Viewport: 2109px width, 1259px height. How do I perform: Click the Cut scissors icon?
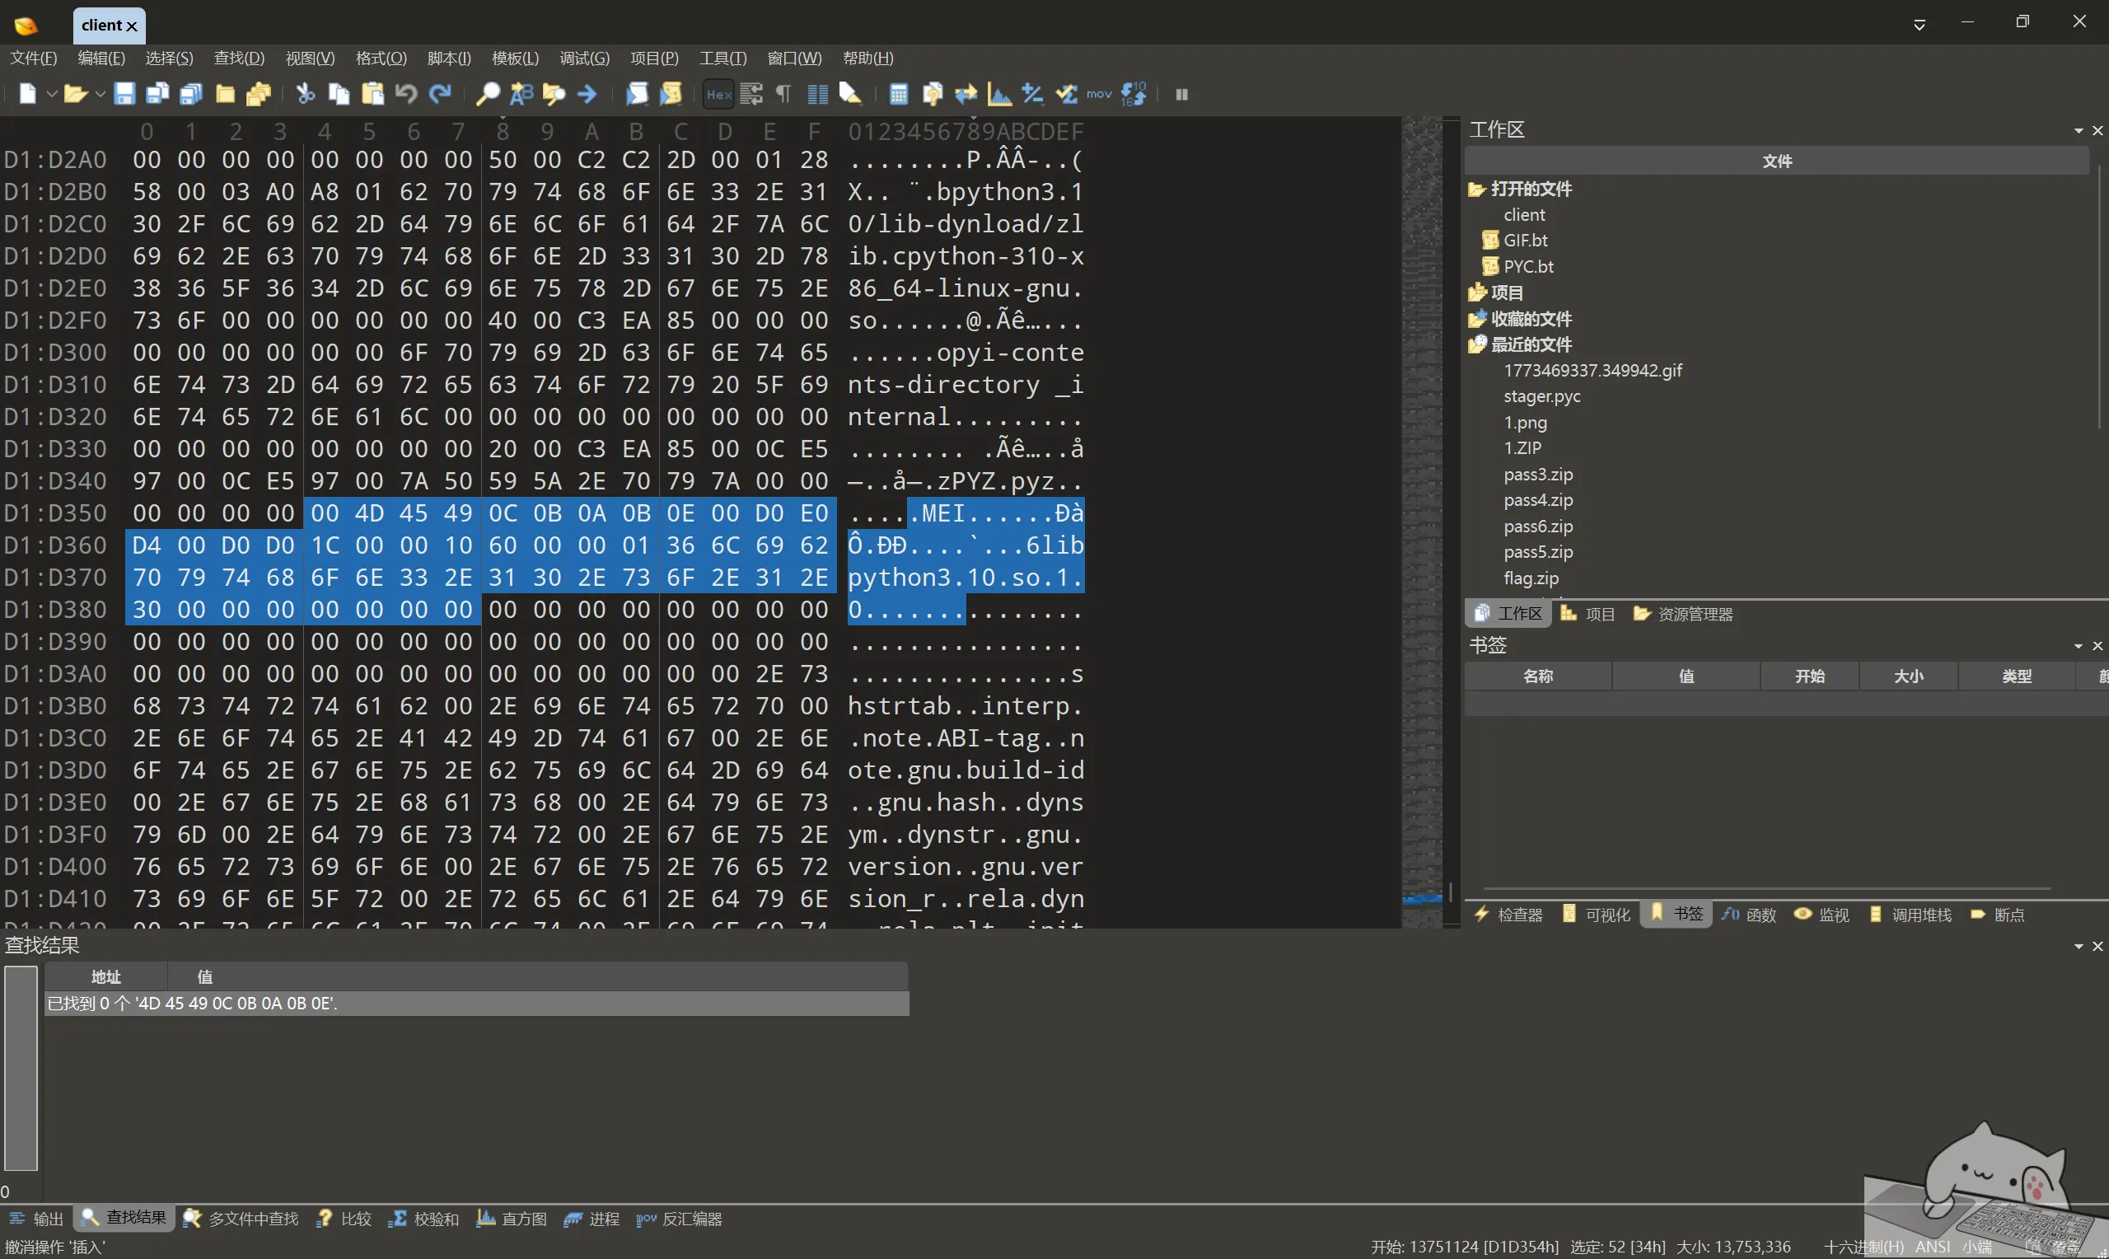pyautogui.click(x=306, y=94)
